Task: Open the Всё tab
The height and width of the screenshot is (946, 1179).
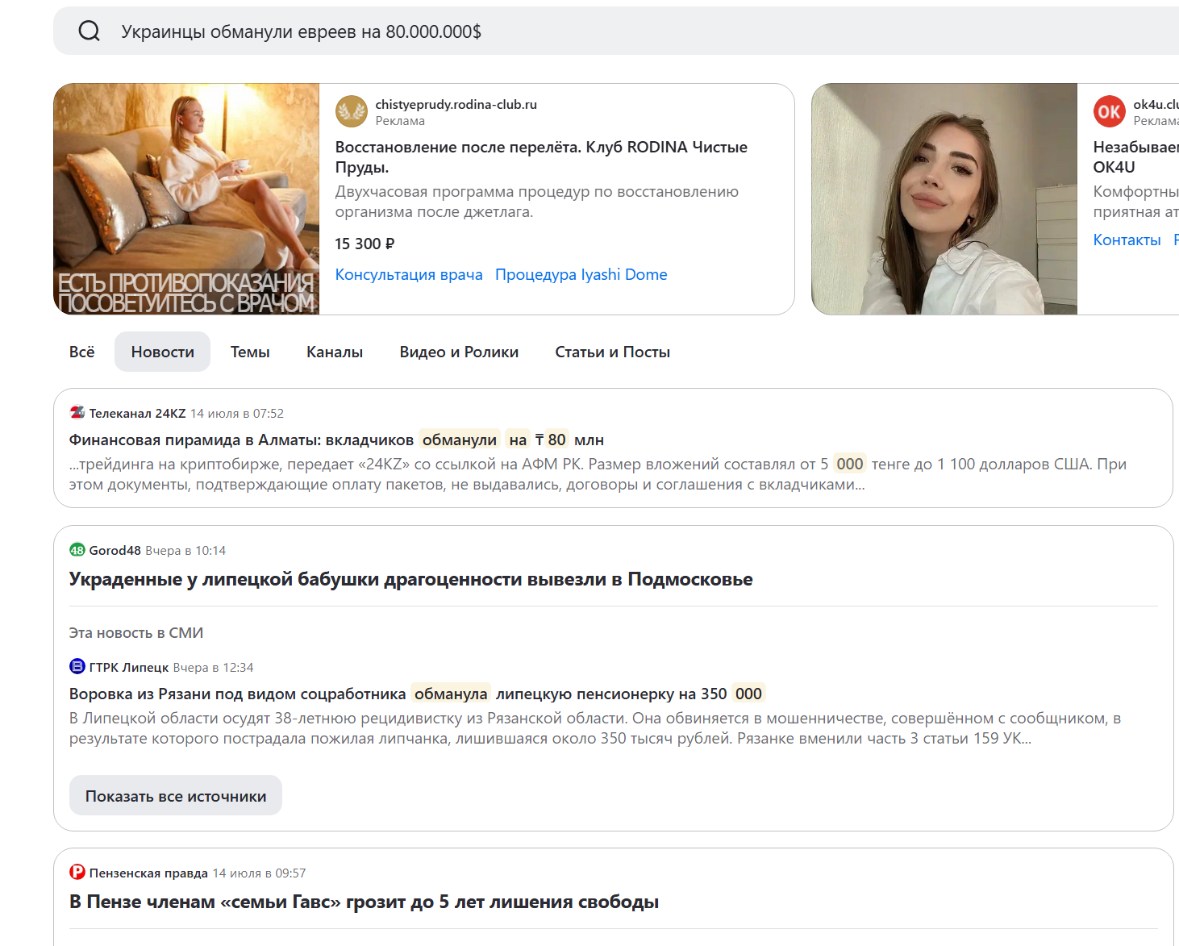Action: [82, 352]
